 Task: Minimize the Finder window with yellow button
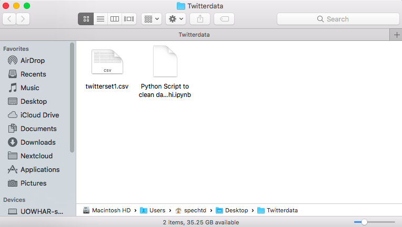[16, 6]
